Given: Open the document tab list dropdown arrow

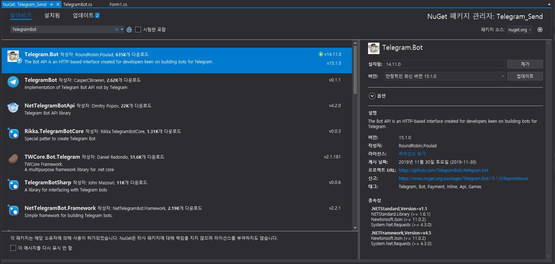Looking at the screenshot, I should (550, 5).
